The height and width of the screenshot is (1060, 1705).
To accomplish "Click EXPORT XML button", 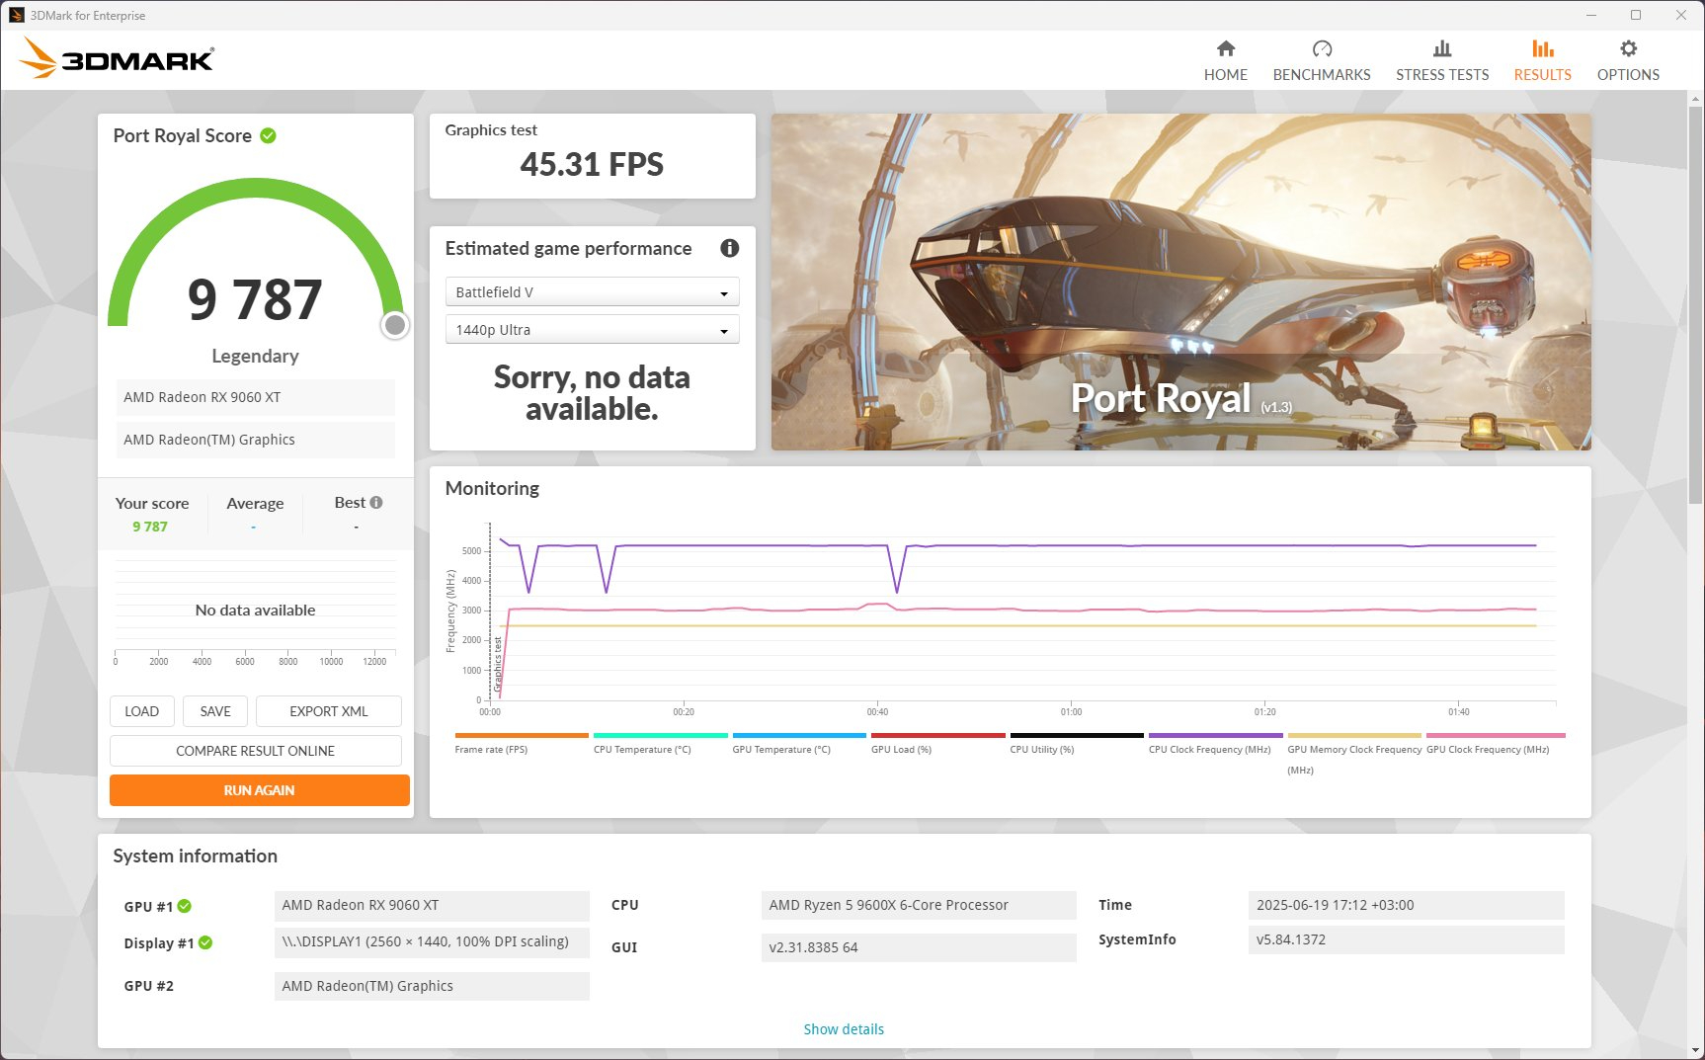I will [328, 711].
